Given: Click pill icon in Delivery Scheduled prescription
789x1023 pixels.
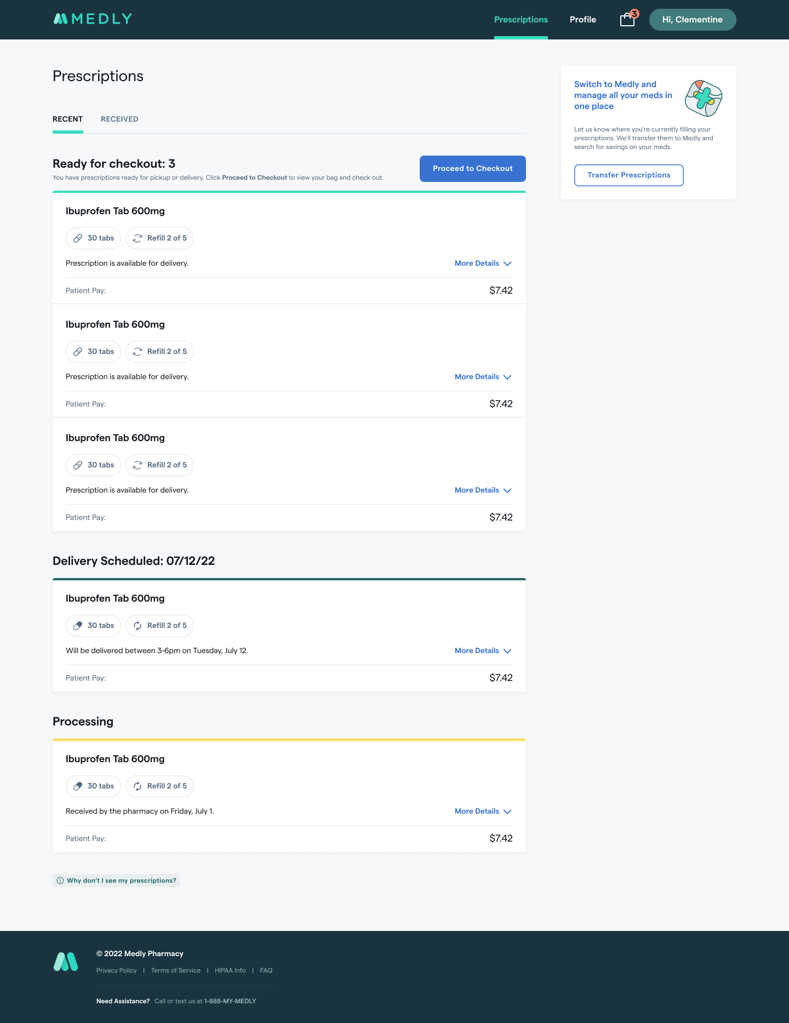Looking at the screenshot, I should click(78, 626).
